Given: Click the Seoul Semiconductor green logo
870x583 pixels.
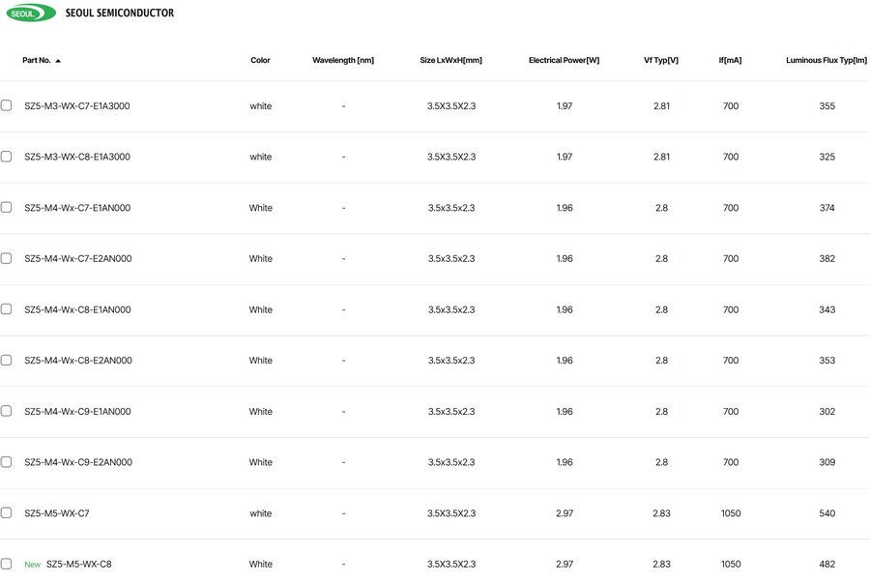Looking at the screenshot, I should [31, 13].
